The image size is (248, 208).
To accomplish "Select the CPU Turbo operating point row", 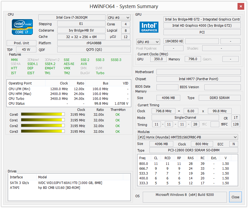I will (69, 99).
